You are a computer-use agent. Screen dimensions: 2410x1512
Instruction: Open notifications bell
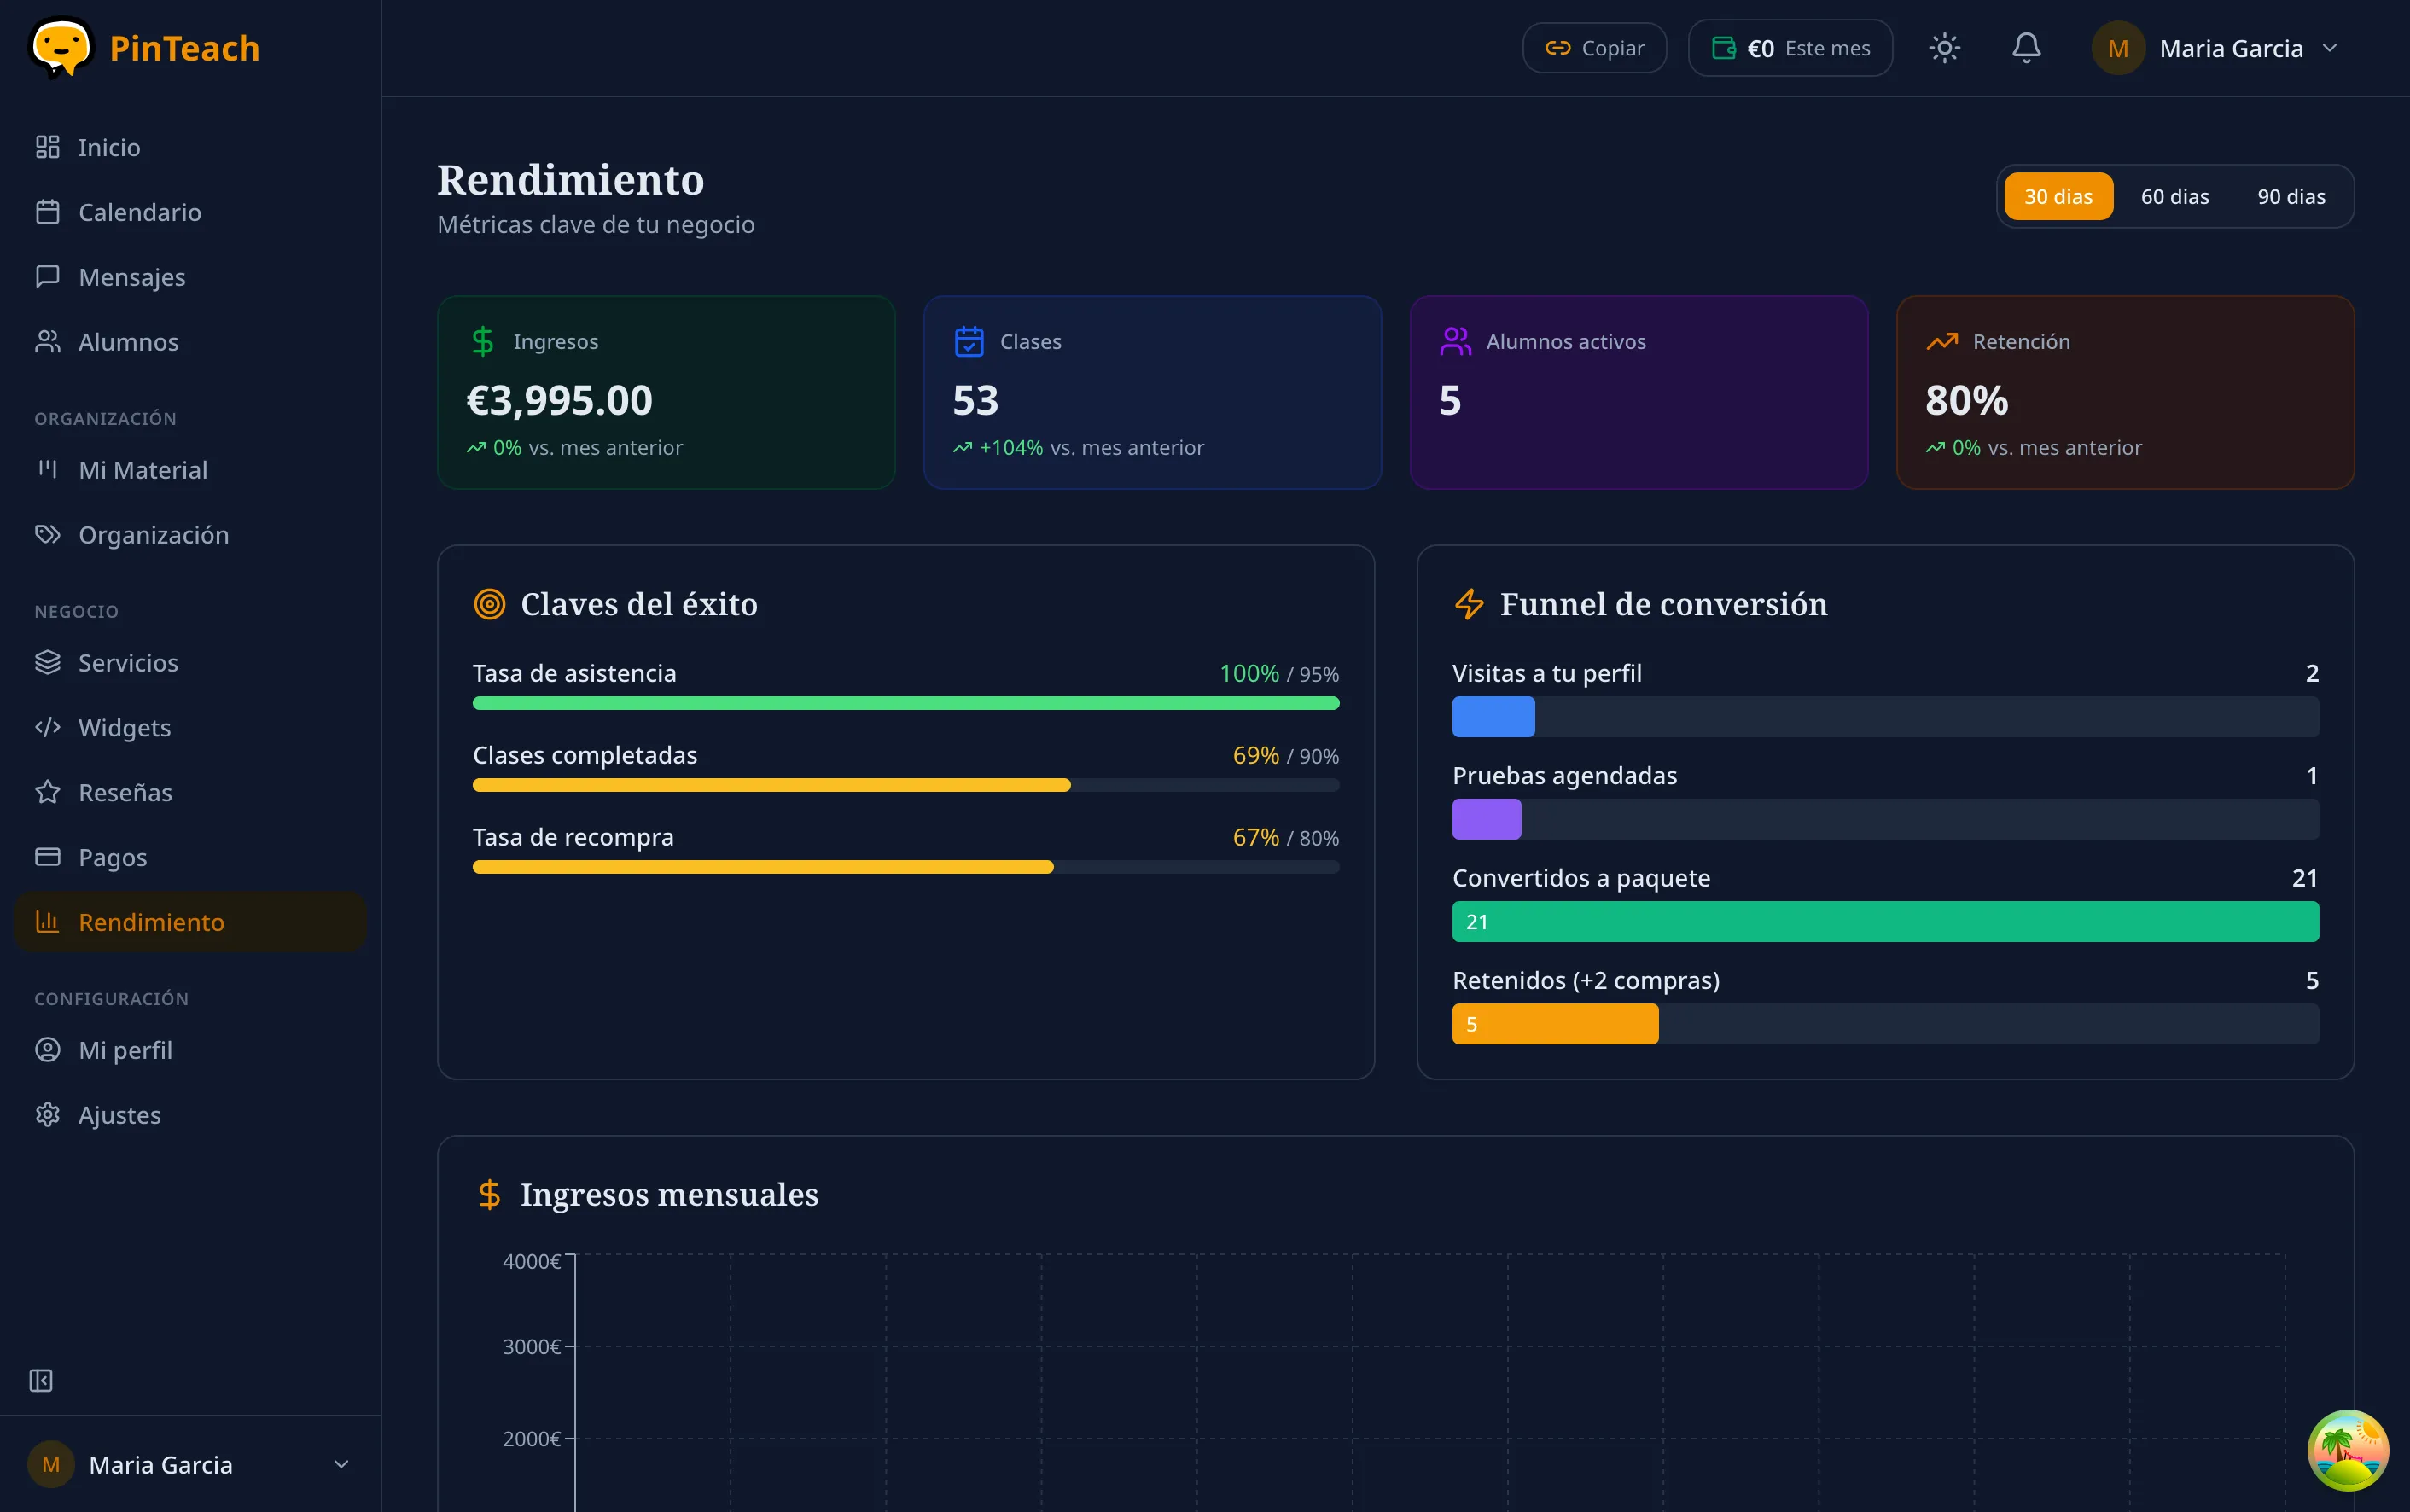2026,47
